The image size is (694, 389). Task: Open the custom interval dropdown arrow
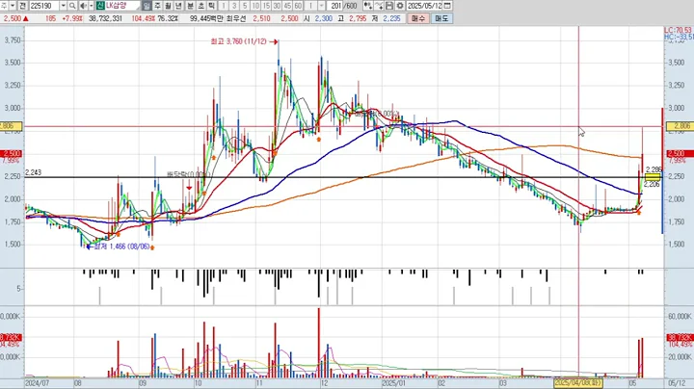click(x=322, y=6)
